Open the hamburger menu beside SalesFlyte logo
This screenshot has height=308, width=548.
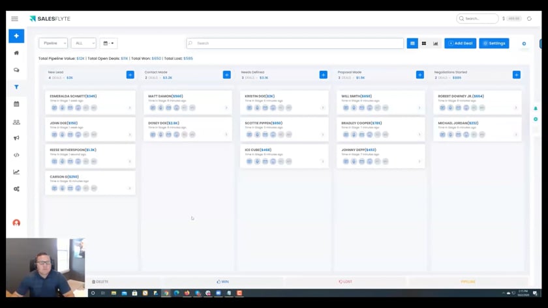(x=14, y=19)
